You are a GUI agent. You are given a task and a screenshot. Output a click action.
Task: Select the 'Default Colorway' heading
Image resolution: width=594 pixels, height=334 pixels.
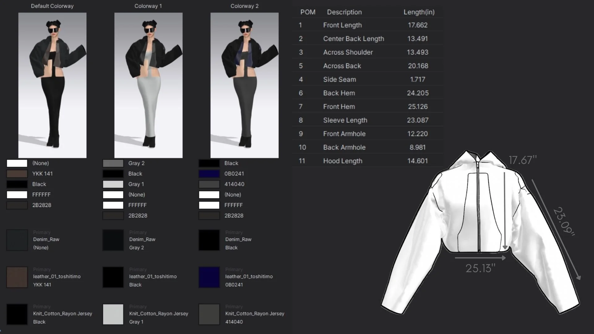52,6
